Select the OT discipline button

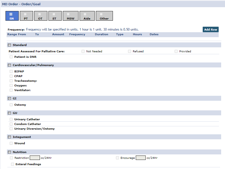point(40,16)
